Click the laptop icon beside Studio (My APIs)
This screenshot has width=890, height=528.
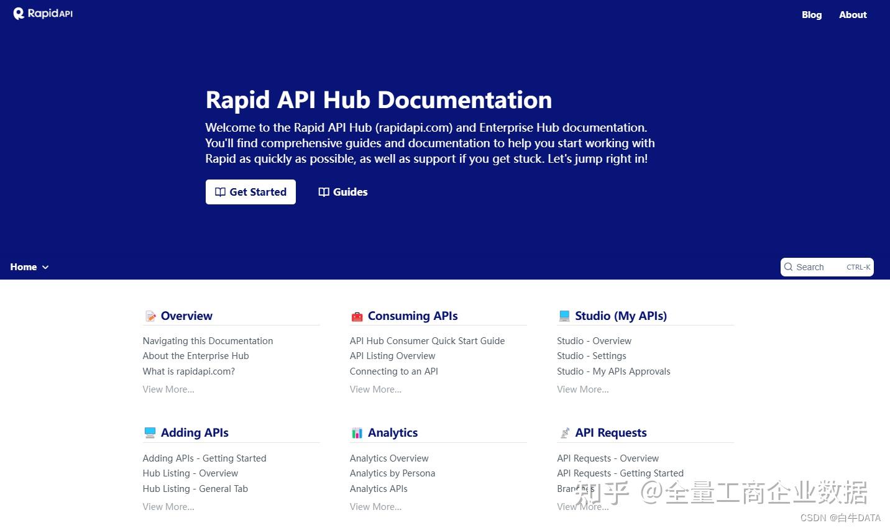564,316
